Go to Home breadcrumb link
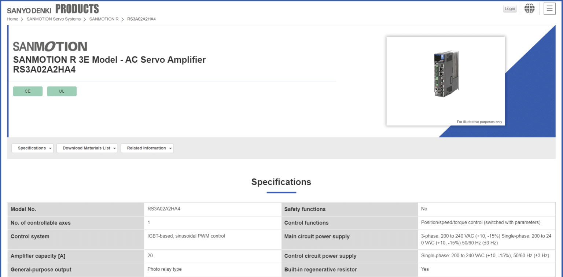The height and width of the screenshot is (277, 563). (12, 19)
